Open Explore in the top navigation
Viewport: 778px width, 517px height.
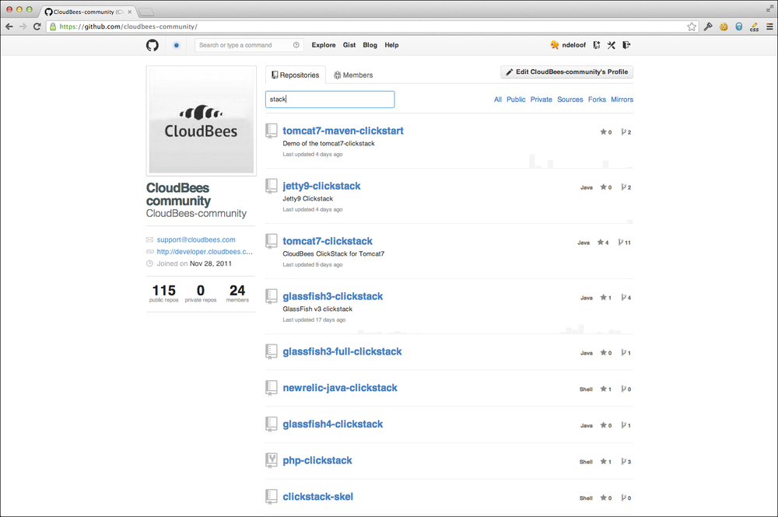tap(324, 45)
